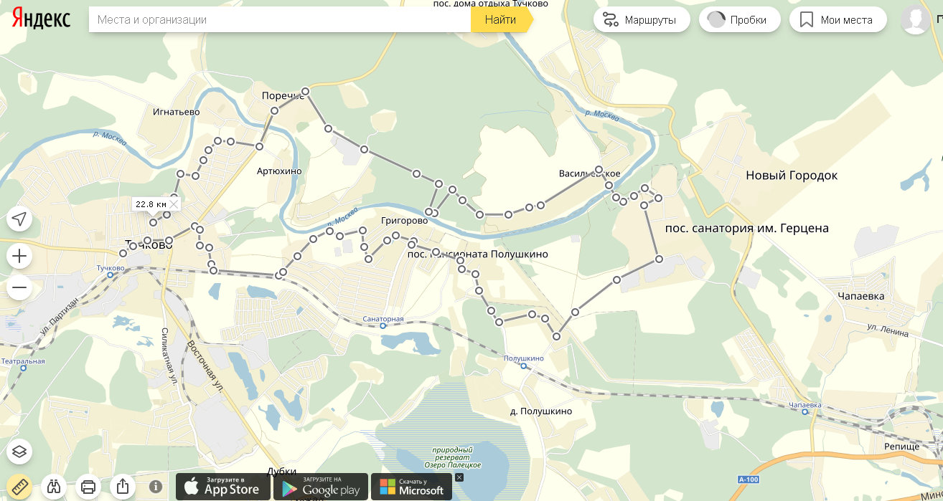The height and width of the screenshot is (501, 943).
Task: Select the Санаторная railway station marker
Action: tap(383, 325)
